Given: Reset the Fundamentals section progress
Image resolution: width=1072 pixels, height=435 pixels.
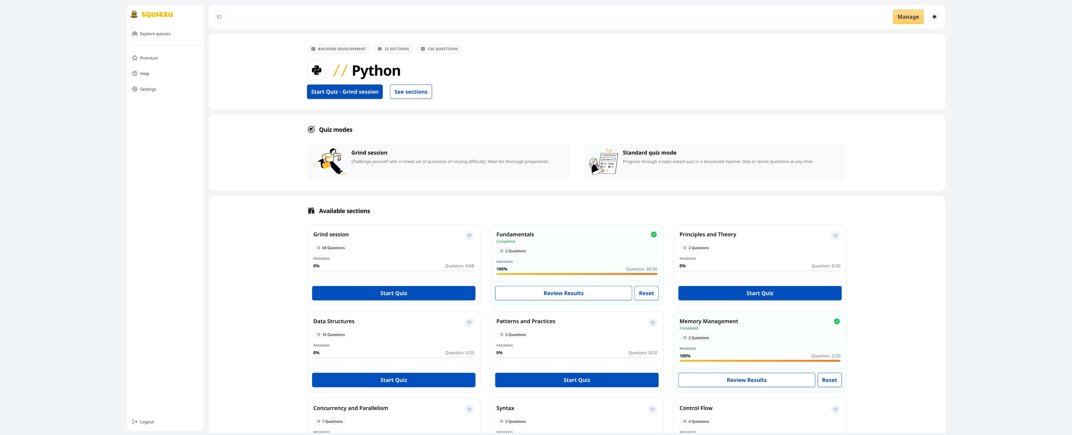Looking at the screenshot, I should [x=646, y=293].
